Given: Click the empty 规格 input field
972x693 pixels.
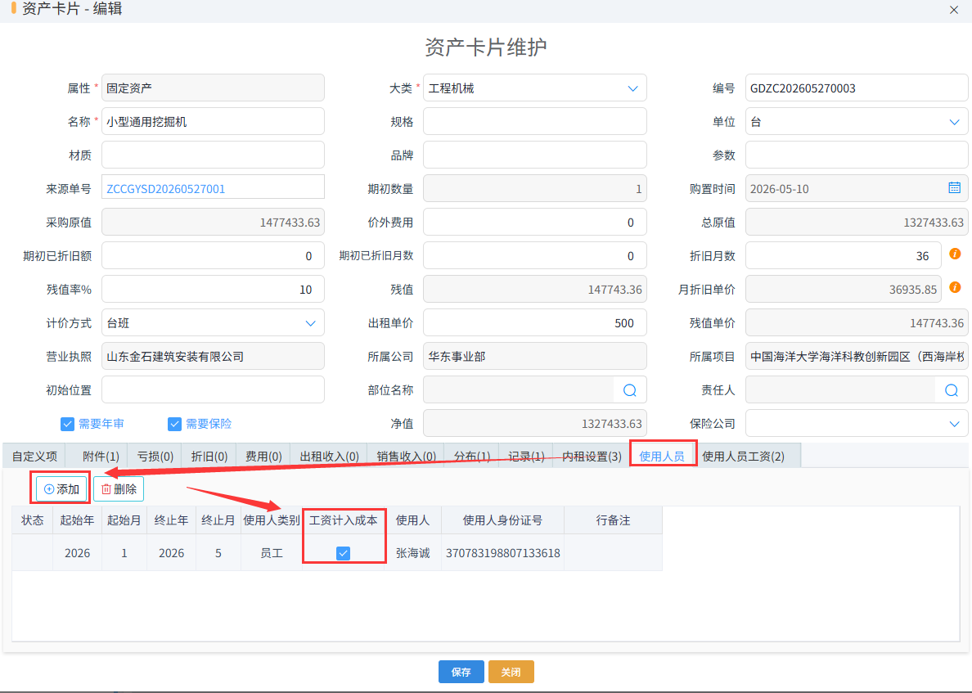Looking at the screenshot, I should pyautogui.click(x=535, y=121).
